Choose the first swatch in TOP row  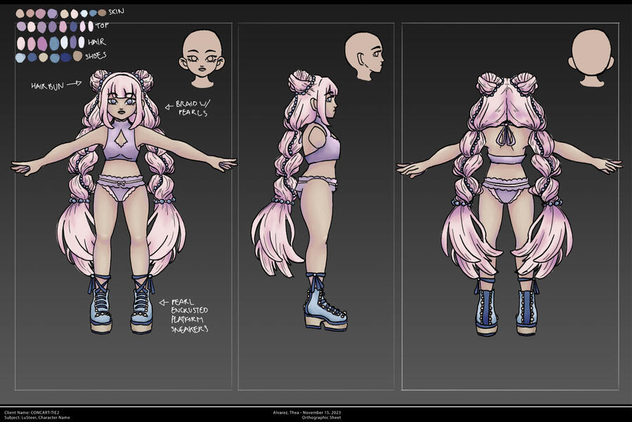[x=20, y=27]
